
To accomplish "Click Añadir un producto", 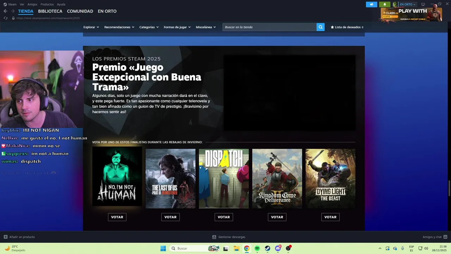I will [x=22, y=237].
